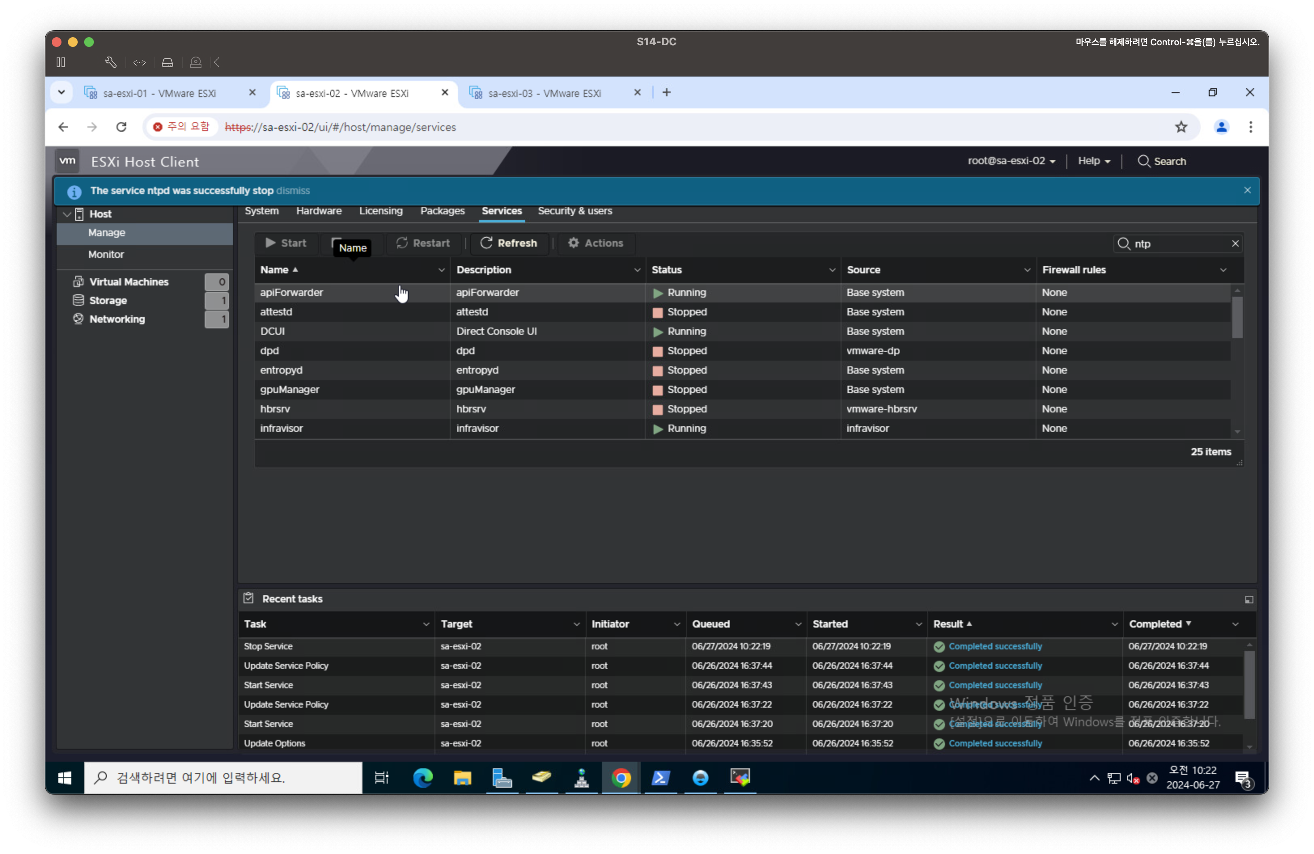Click the Refresh services toolbar icon

pyautogui.click(x=486, y=243)
